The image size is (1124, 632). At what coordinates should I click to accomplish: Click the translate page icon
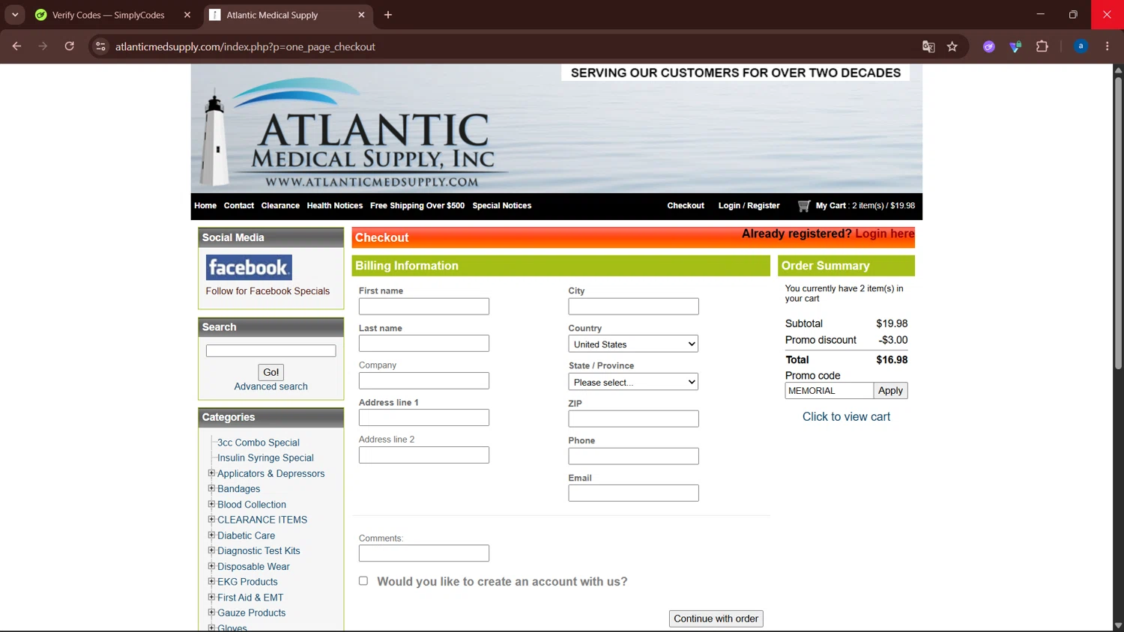point(928,46)
